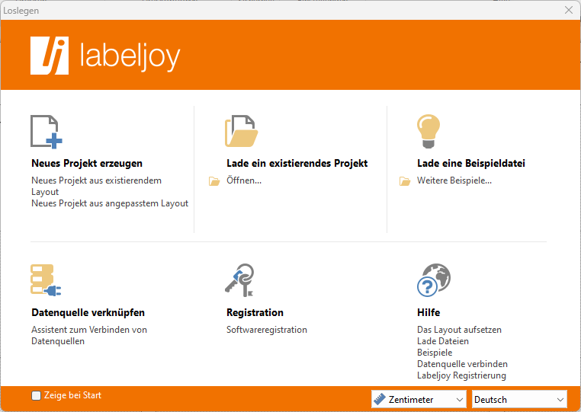Close the Loslegen dialog window

(568, 10)
